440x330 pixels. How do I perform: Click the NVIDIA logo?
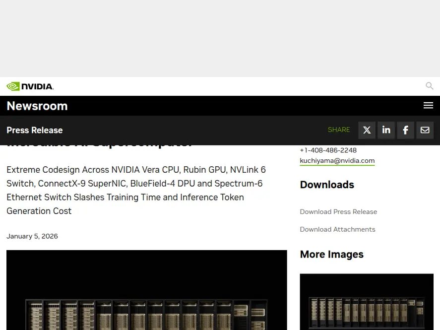pyautogui.click(x=30, y=86)
